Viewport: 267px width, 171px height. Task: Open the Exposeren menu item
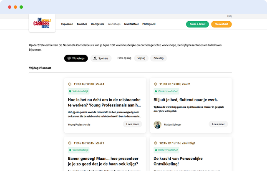(67, 24)
